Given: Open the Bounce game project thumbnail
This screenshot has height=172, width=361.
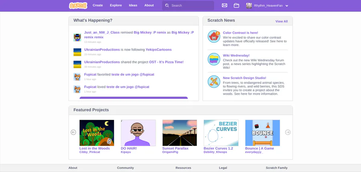Looking at the screenshot, I should click(x=262, y=133).
